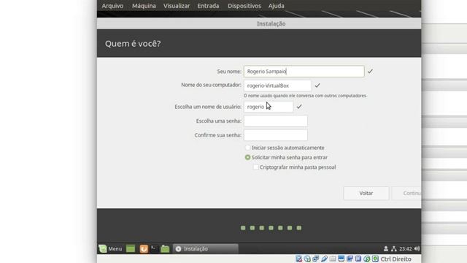467x263 pixels.
Task: Click the VirtualBox mouse integration icon
Action: [366, 259]
